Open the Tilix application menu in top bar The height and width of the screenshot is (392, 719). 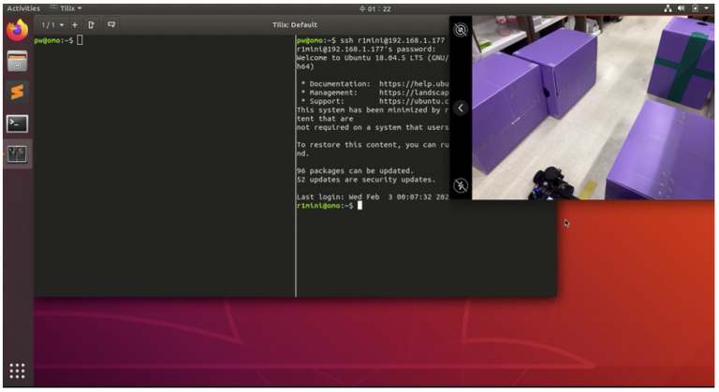click(x=66, y=8)
